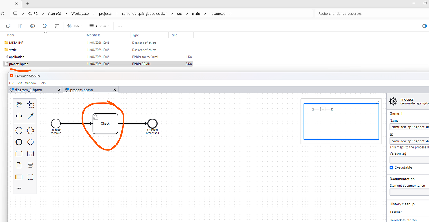Click the Share icon in the Explorer toolbar

[45, 26]
